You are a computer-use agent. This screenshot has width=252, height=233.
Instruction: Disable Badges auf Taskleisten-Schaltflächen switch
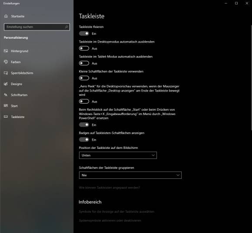[84, 140]
